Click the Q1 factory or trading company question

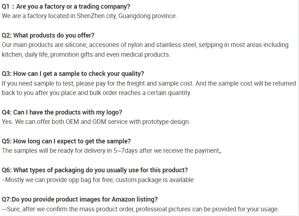pos(66,7)
